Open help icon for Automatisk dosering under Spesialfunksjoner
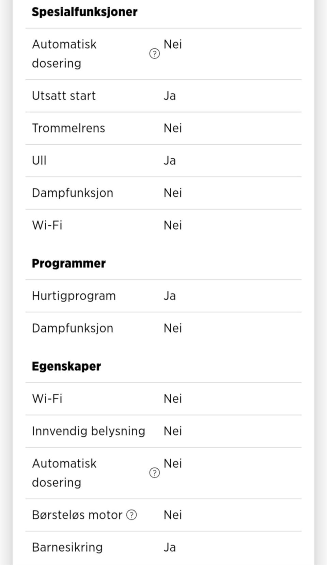This screenshot has height=565, width=327. [x=154, y=54]
